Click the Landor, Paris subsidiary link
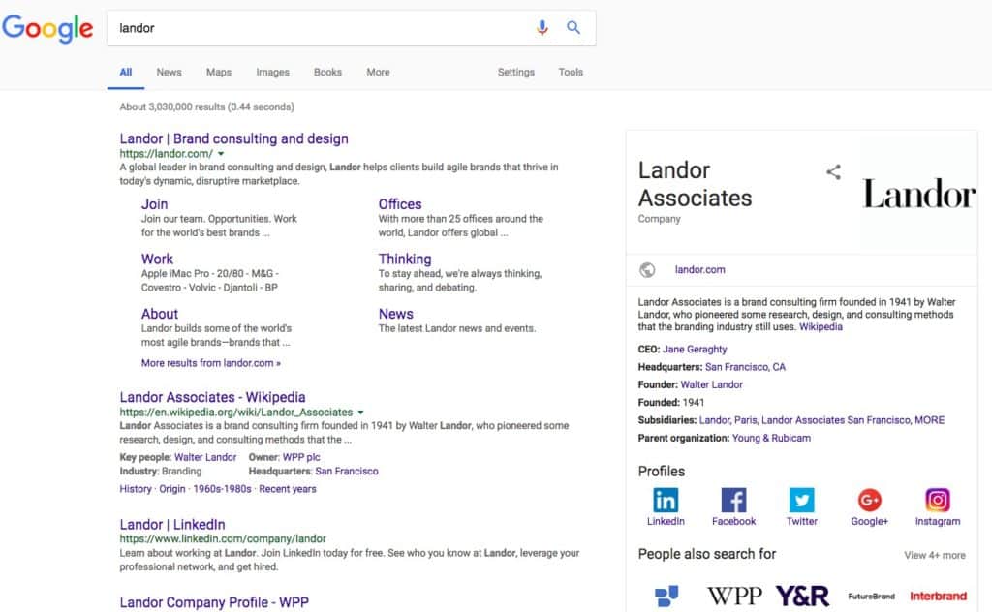This screenshot has width=992, height=612. point(728,420)
